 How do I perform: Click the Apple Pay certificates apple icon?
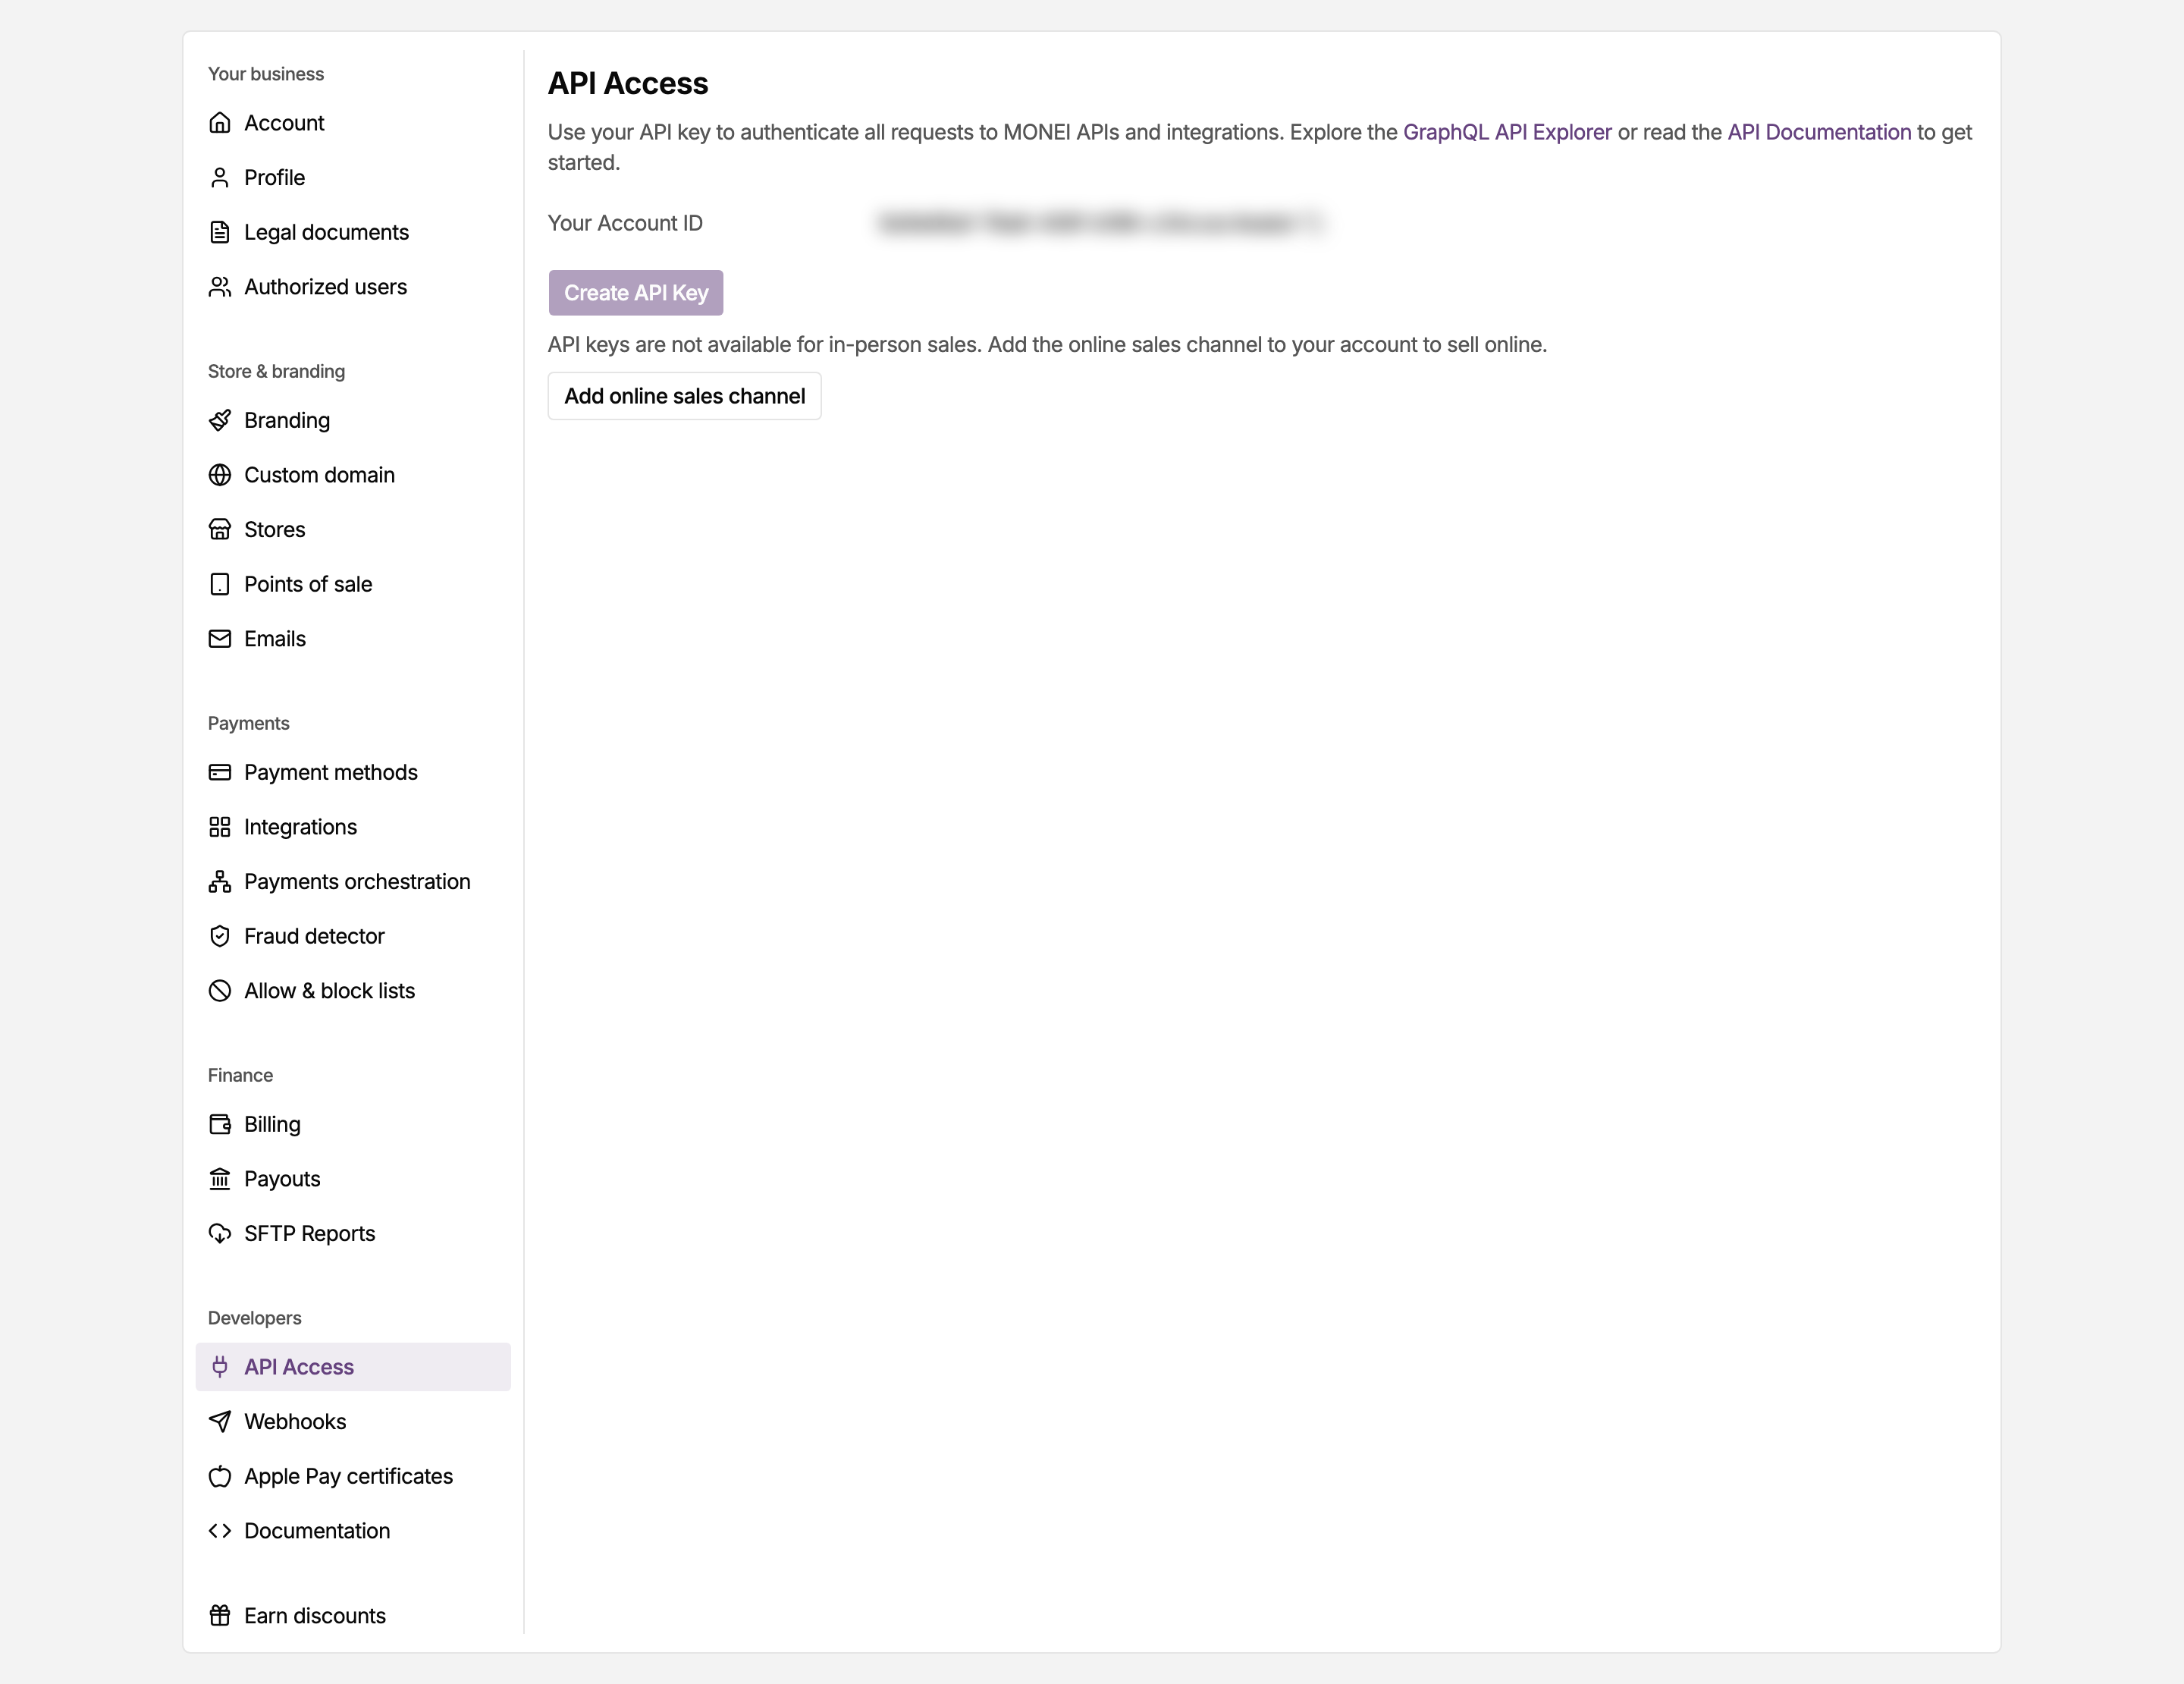point(220,1476)
